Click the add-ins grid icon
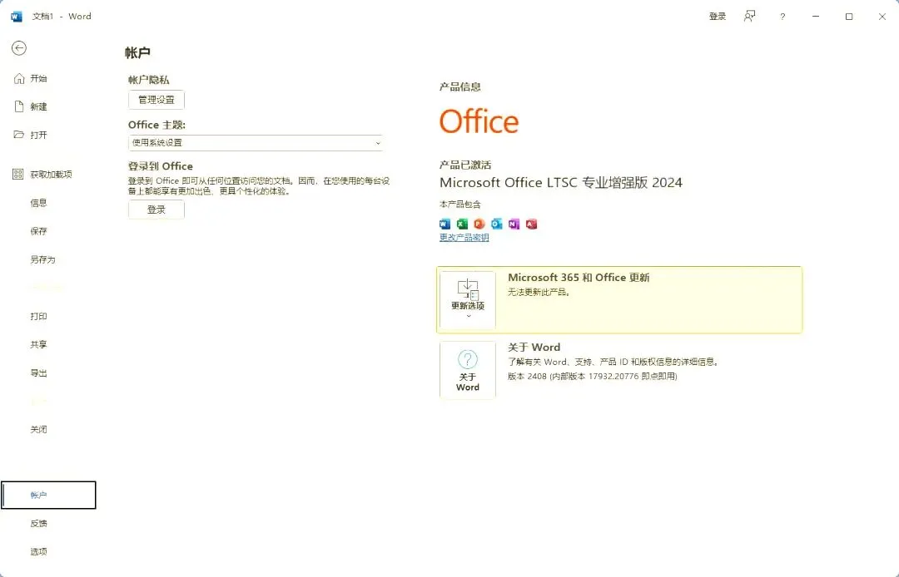The width and height of the screenshot is (899, 577). click(17, 174)
